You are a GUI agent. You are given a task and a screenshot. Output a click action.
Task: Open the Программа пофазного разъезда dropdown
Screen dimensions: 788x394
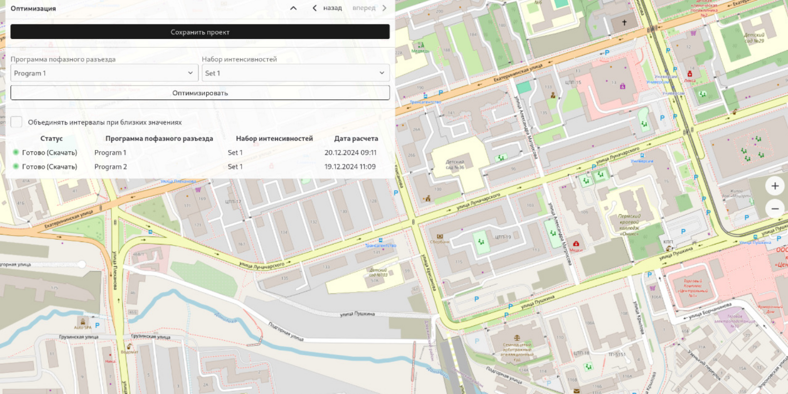(x=104, y=73)
